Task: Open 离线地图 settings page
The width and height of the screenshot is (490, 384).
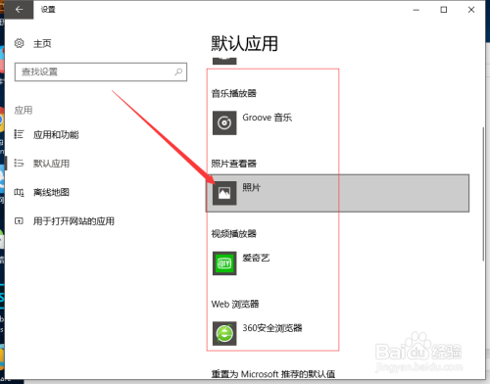Action: click(x=51, y=192)
